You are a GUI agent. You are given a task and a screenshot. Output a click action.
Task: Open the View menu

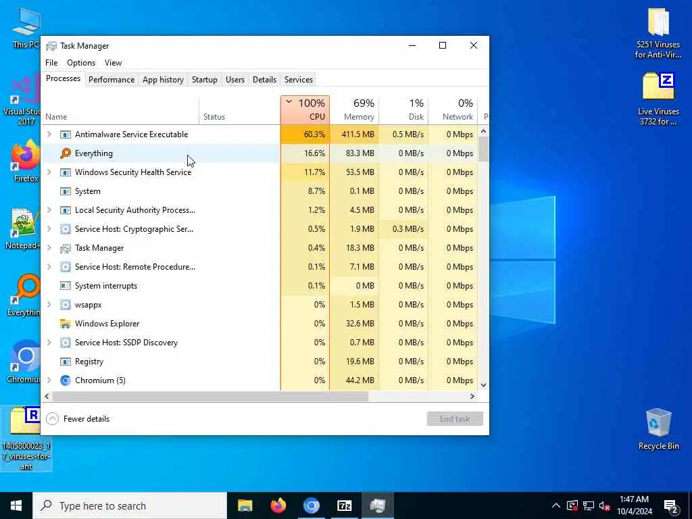113,63
